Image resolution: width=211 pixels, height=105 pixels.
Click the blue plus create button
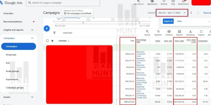coord(47,28)
